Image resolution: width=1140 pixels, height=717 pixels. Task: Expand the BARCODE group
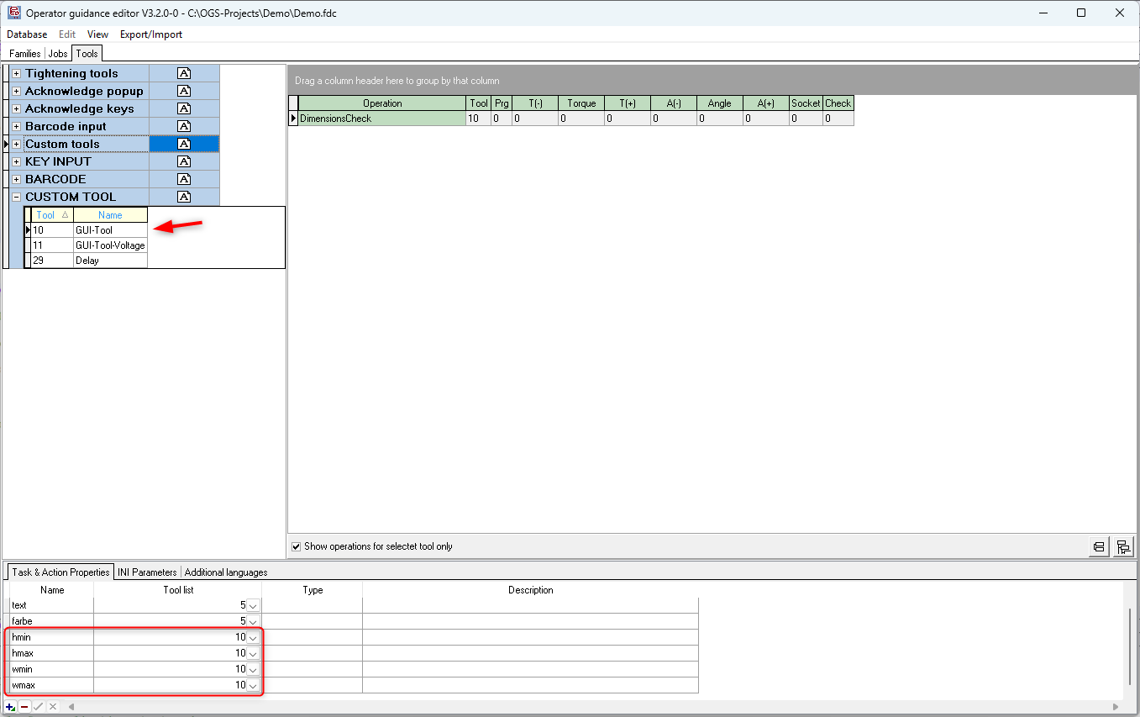point(16,180)
